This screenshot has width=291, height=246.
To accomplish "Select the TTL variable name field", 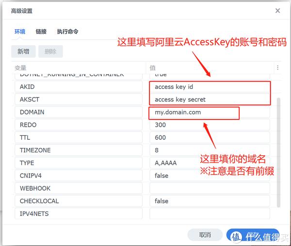I will tap(79, 138).
